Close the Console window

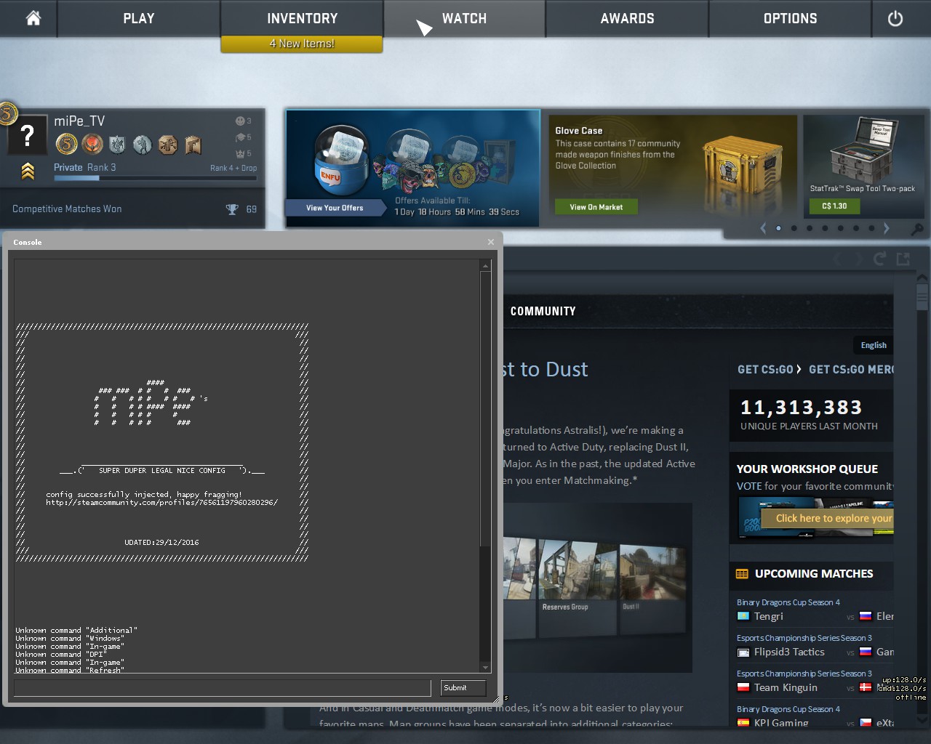[491, 242]
